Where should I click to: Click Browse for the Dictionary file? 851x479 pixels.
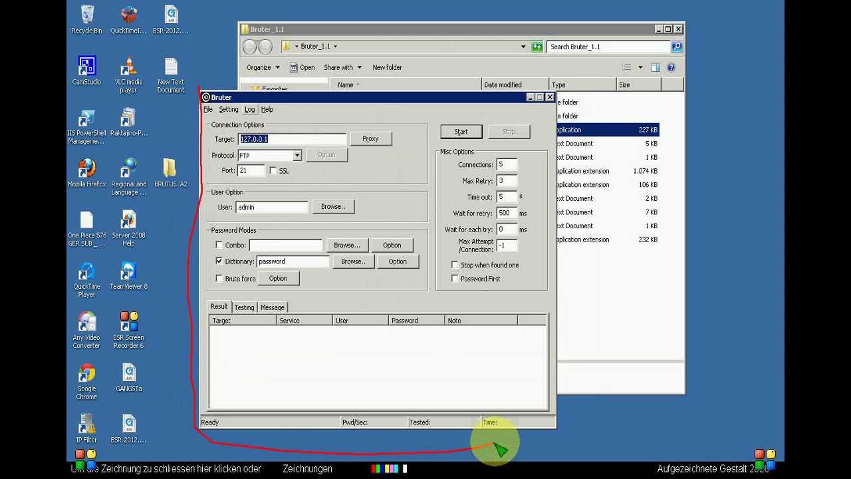pos(353,261)
